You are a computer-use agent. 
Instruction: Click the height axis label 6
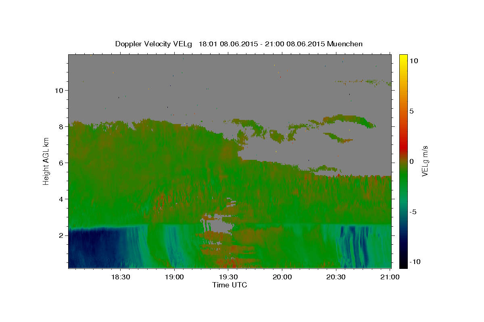click(x=60, y=163)
